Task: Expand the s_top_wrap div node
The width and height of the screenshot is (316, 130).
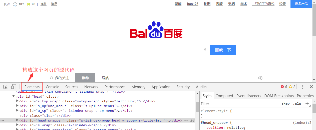Action: point(17,101)
